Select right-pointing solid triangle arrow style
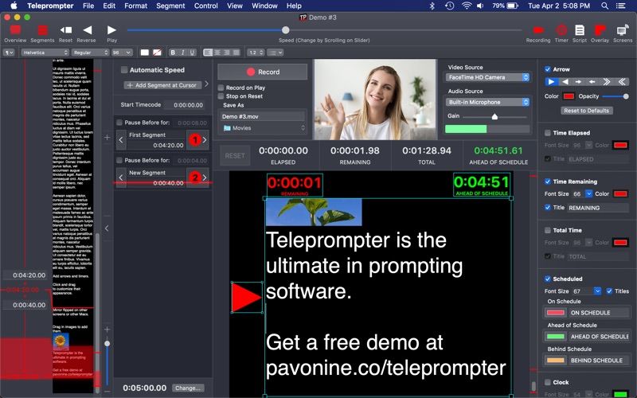This screenshot has height=398, width=637. click(551, 82)
